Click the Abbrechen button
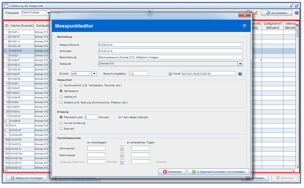304x188 pixels. coord(172,172)
